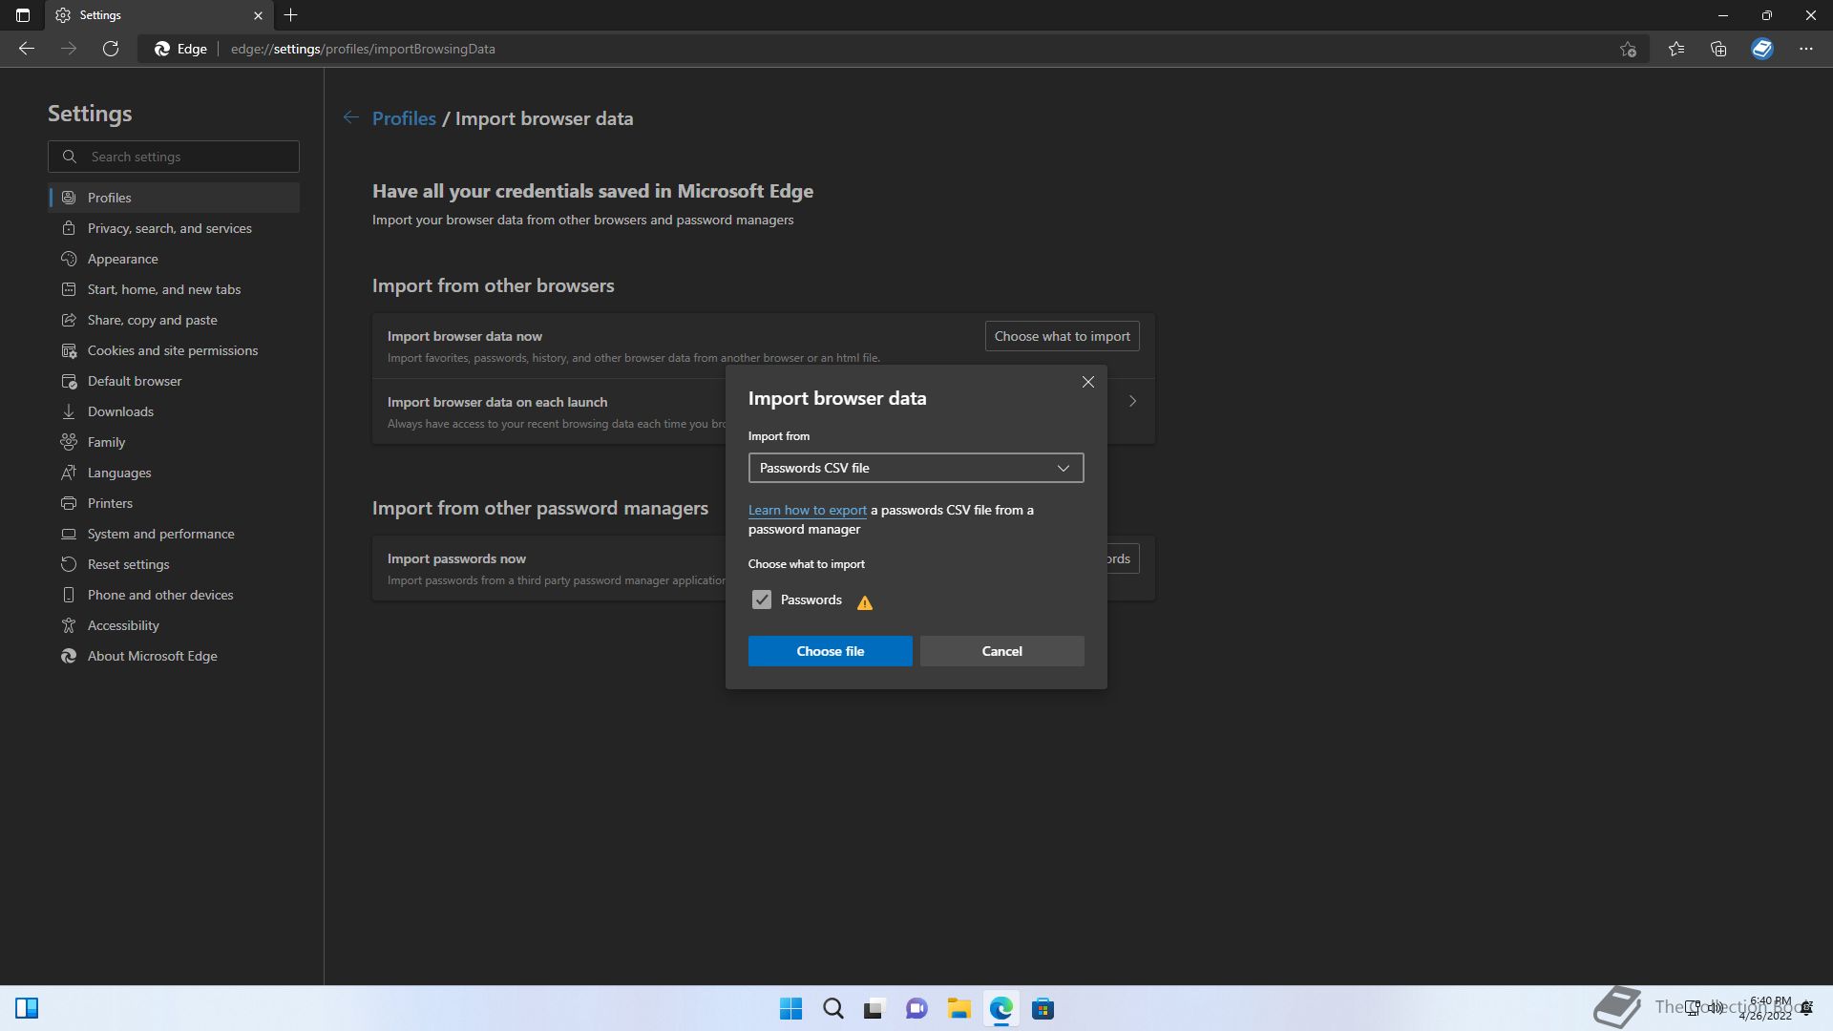
Task: Open System and performance settings
Action: coord(174,534)
